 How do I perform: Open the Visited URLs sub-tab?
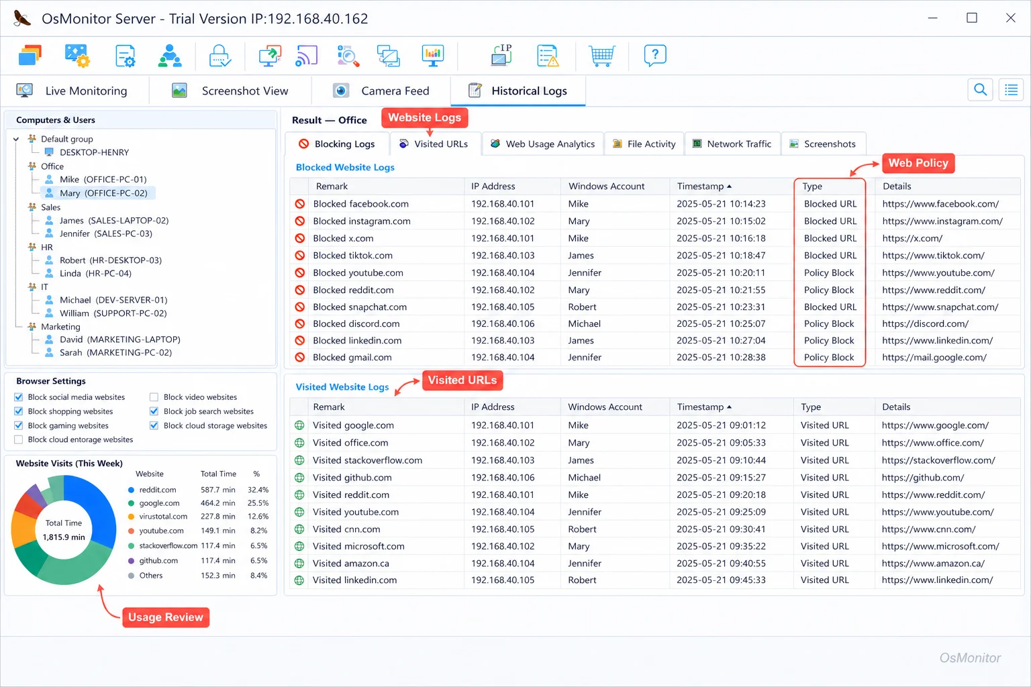pyautogui.click(x=434, y=144)
